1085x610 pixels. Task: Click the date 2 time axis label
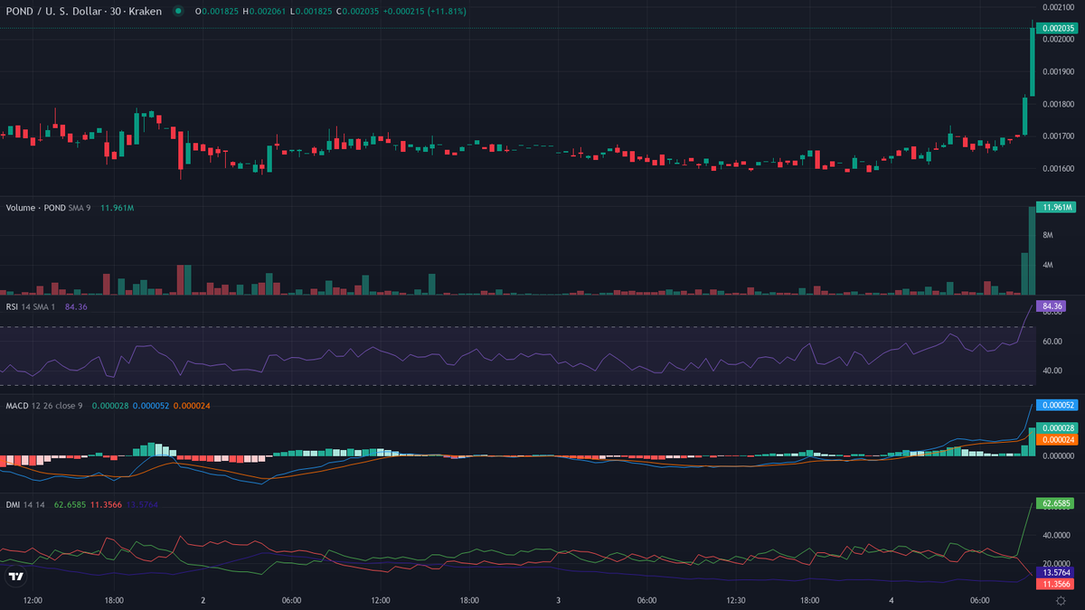203,600
